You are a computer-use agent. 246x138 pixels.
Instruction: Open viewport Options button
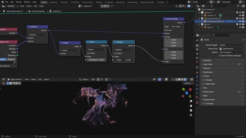pyautogui.click(x=188, y=84)
